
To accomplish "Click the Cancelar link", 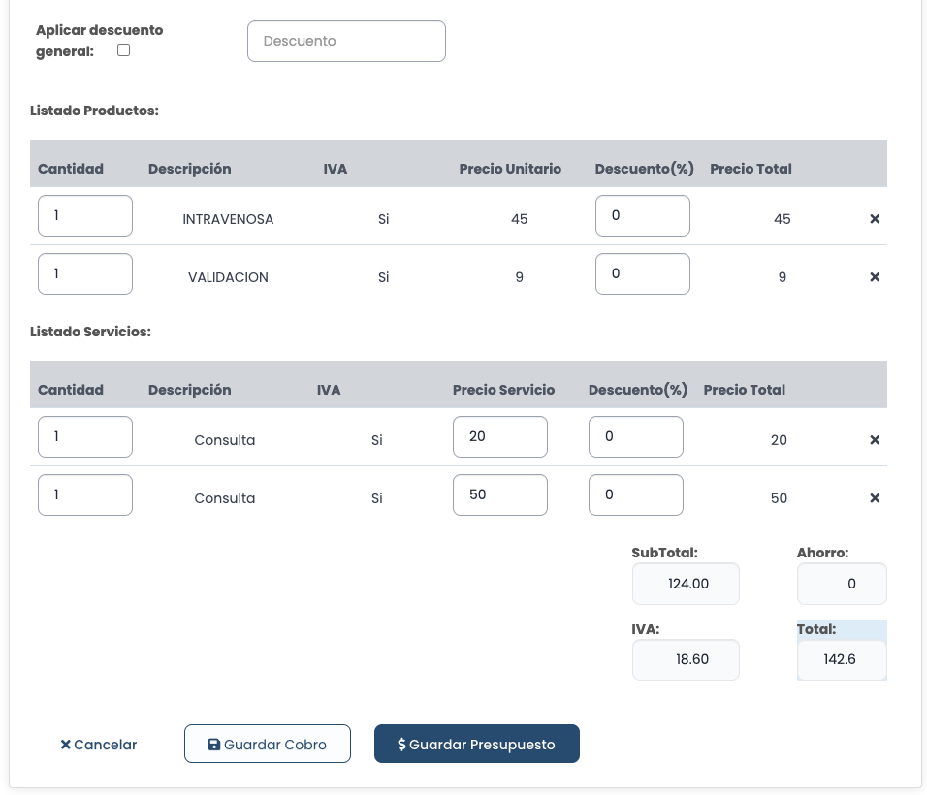I will pyautogui.click(x=99, y=745).
